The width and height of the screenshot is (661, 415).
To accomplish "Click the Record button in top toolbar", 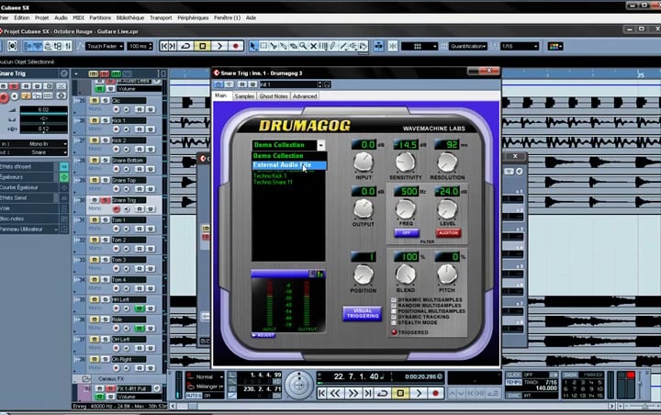I will [236, 46].
